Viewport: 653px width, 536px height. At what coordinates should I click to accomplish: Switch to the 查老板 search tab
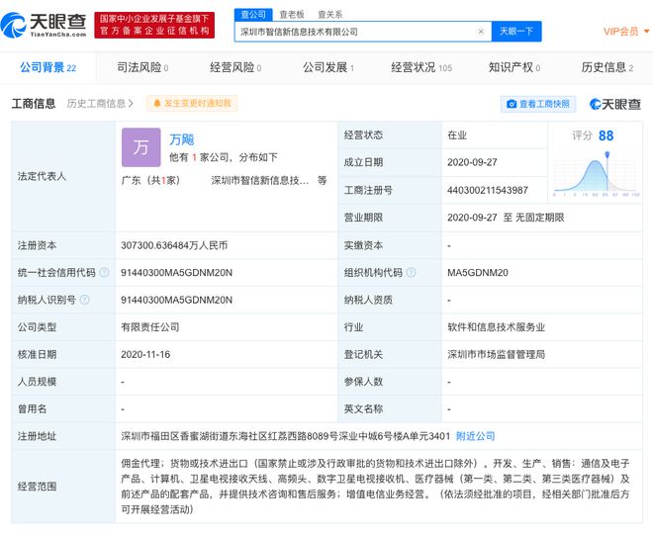[291, 14]
